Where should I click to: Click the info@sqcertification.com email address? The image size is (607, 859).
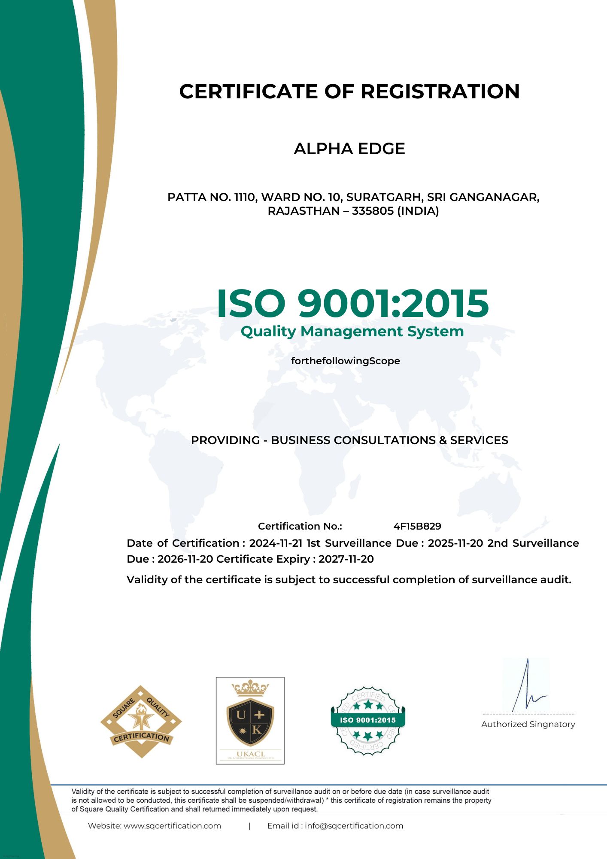click(x=354, y=825)
